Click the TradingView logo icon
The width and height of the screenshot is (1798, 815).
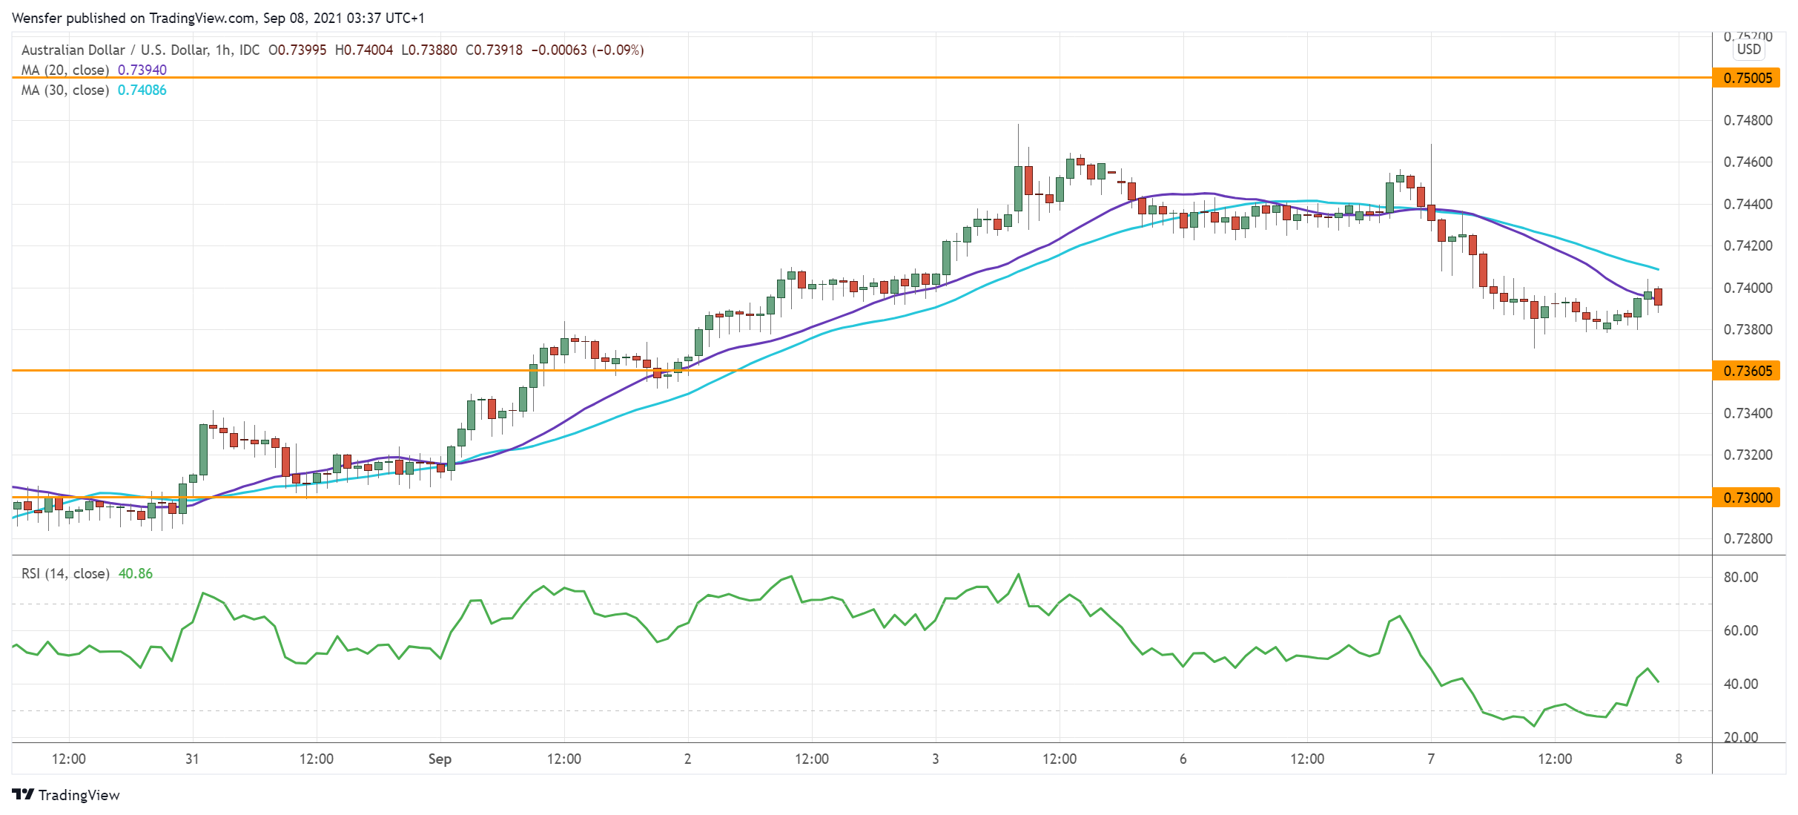pyautogui.click(x=23, y=794)
